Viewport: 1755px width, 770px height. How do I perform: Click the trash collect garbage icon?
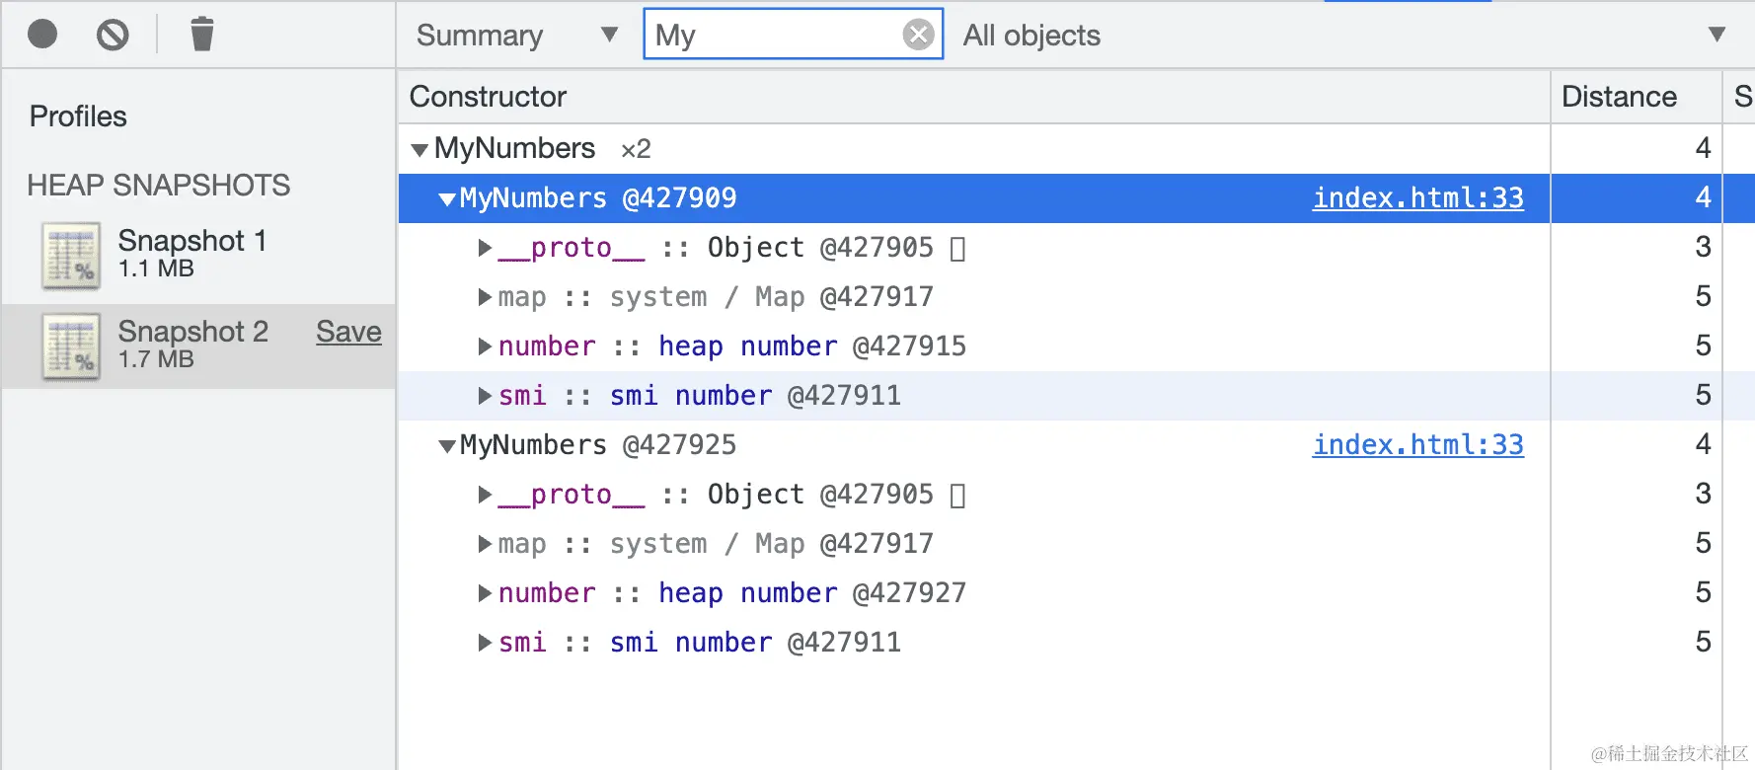pos(201,35)
